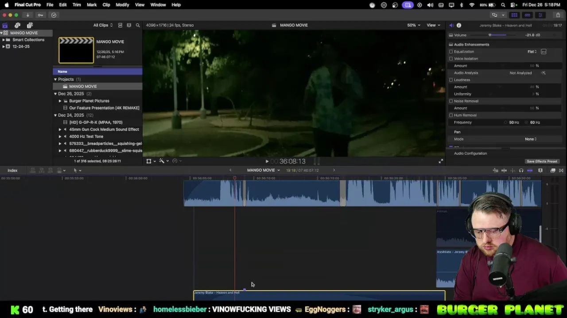This screenshot has height=318, width=567.
Task: Open the File menu
Action: 50,5
